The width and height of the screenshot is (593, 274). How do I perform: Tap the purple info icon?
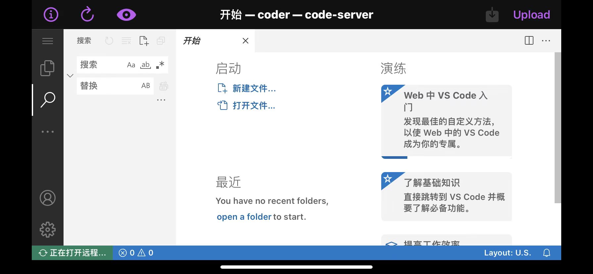(x=51, y=15)
